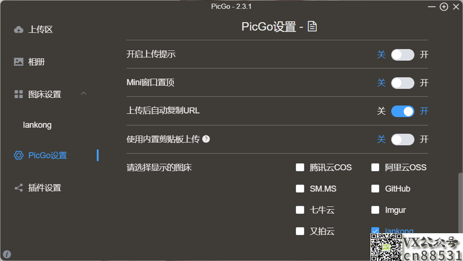
Task: Toggle the Mini窗口置顶 switch
Action: coord(402,83)
